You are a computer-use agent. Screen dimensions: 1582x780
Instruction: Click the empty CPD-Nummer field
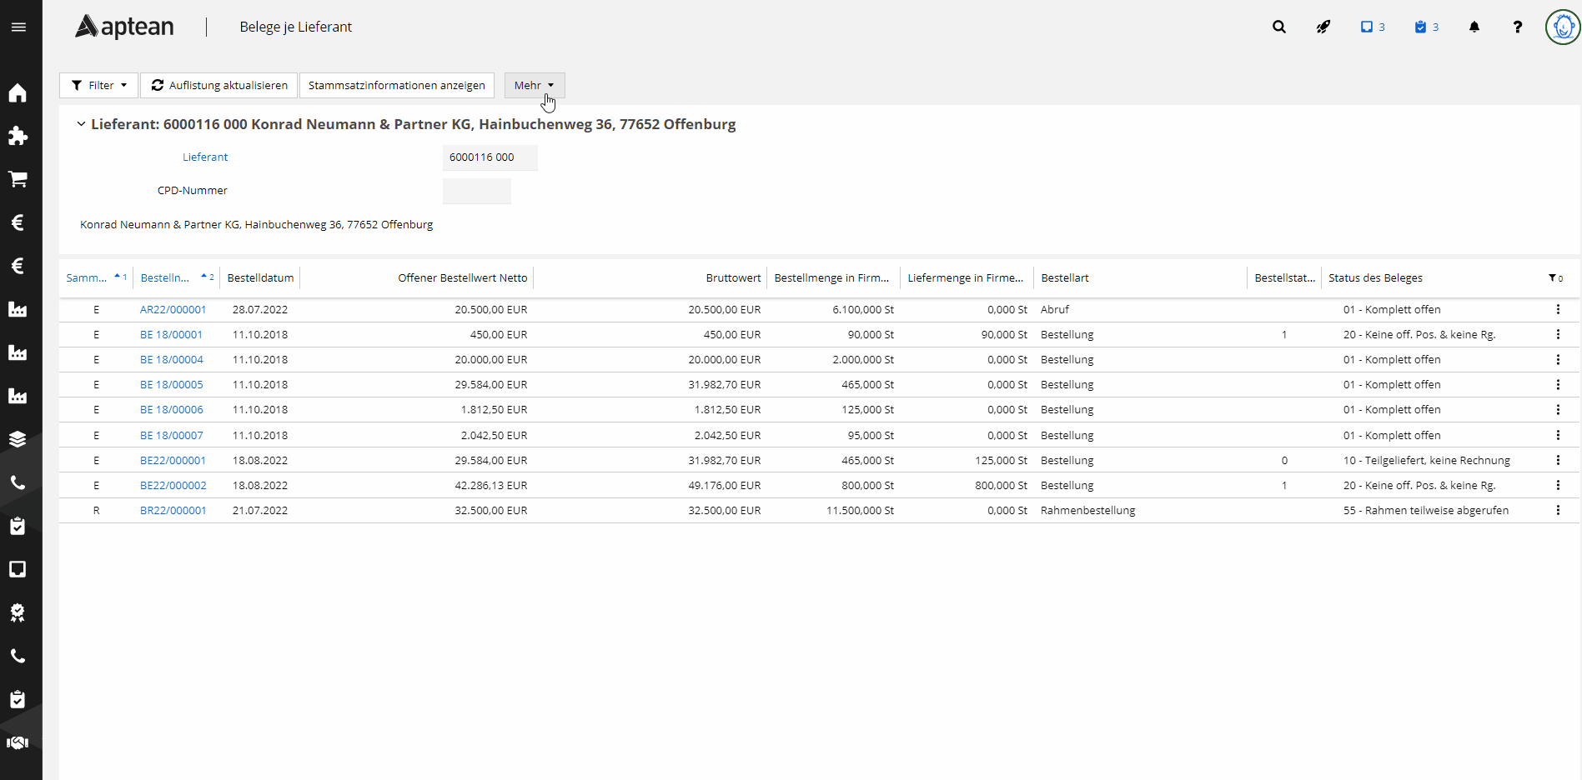[477, 191]
